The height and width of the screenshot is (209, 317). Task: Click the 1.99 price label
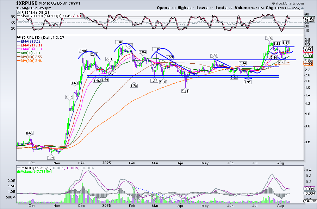pyautogui.click(x=105, y=80)
